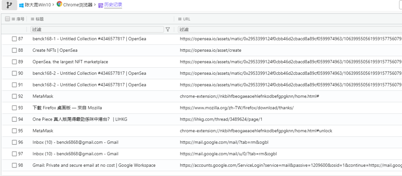Click the Windows logo icon by 陈大昆Win10

(x=22, y=5)
